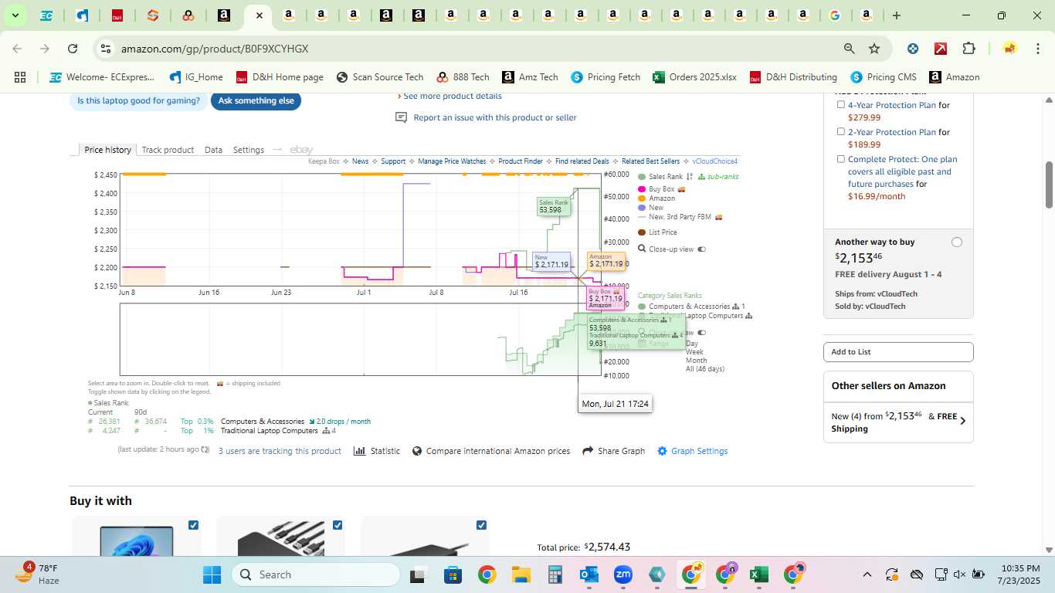Open the Manage Price Watches link
Image resolution: width=1055 pixels, height=593 pixels.
(452, 161)
